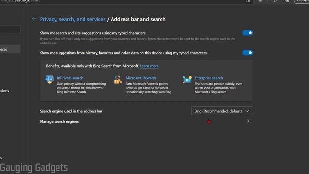The image size is (309, 174).
Task: Toggle search and site suggestions switch
Action: click(248, 33)
